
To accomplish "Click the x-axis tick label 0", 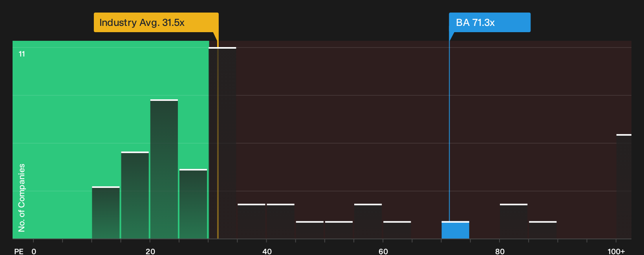I will pos(34,251).
